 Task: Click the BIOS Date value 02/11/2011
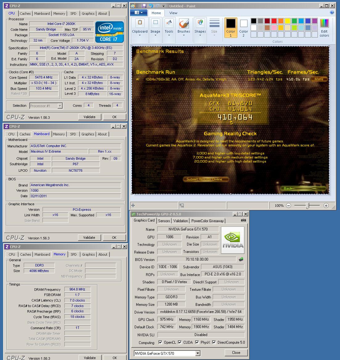76,196
